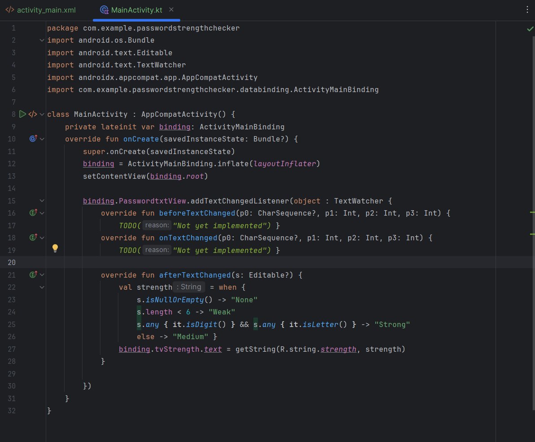535x442 pixels.
Task: Click the package name 'com.example.passwordstrengthchecker'
Action: click(161, 28)
